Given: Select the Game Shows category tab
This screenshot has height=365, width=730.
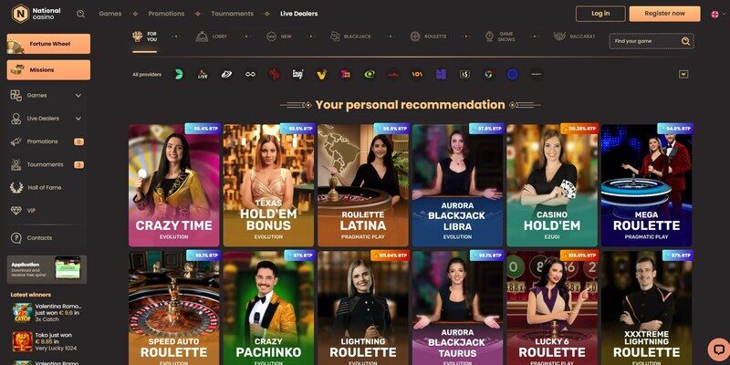Looking at the screenshot, I should [x=500, y=36].
